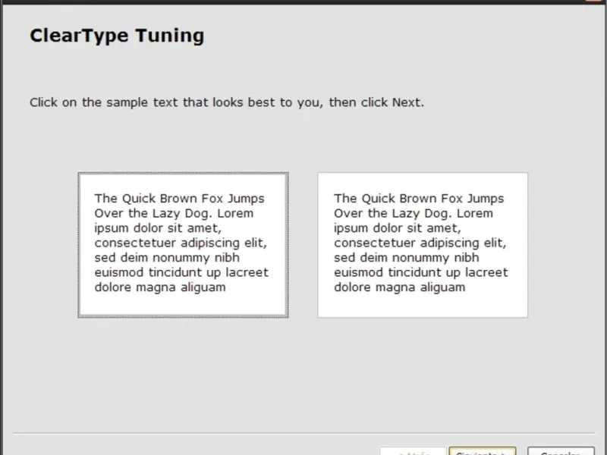Close the ClearType Tuning window
This screenshot has width=607, height=455.
pos(594,2)
